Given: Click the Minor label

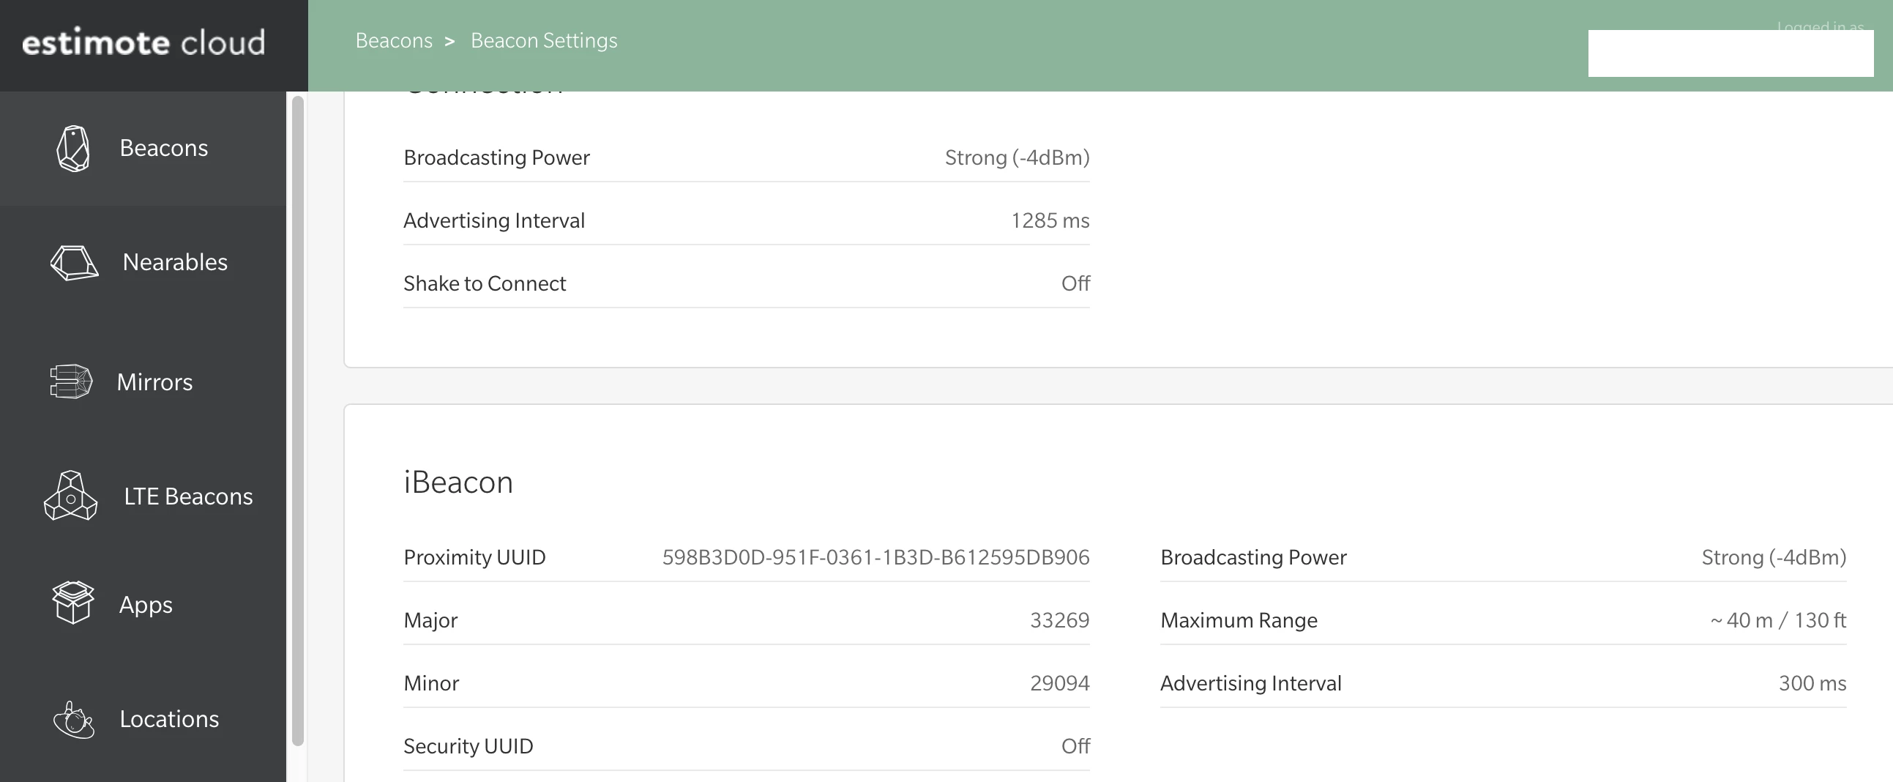Looking at the screenshot, I should click(431, 683).
